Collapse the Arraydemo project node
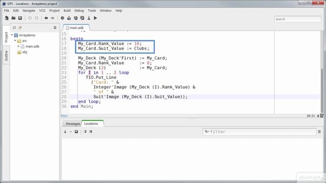 click(12, 35)
